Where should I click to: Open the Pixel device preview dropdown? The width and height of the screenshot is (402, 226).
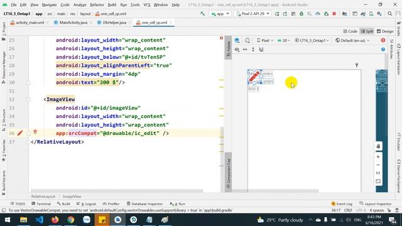265,40
